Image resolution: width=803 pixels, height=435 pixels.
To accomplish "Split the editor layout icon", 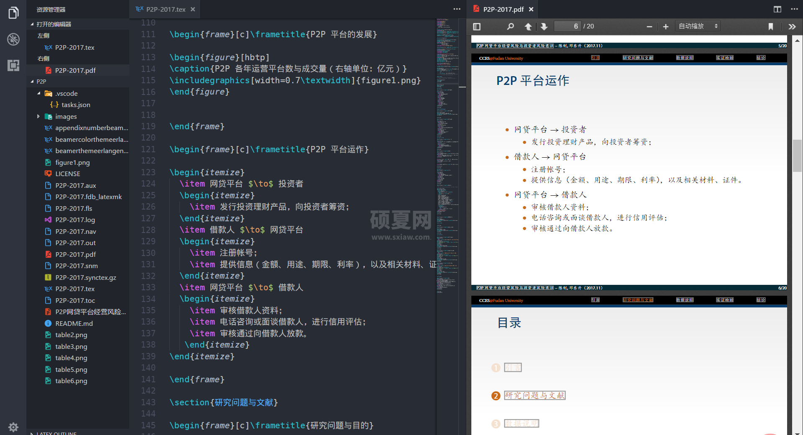I will pos(777,9).
